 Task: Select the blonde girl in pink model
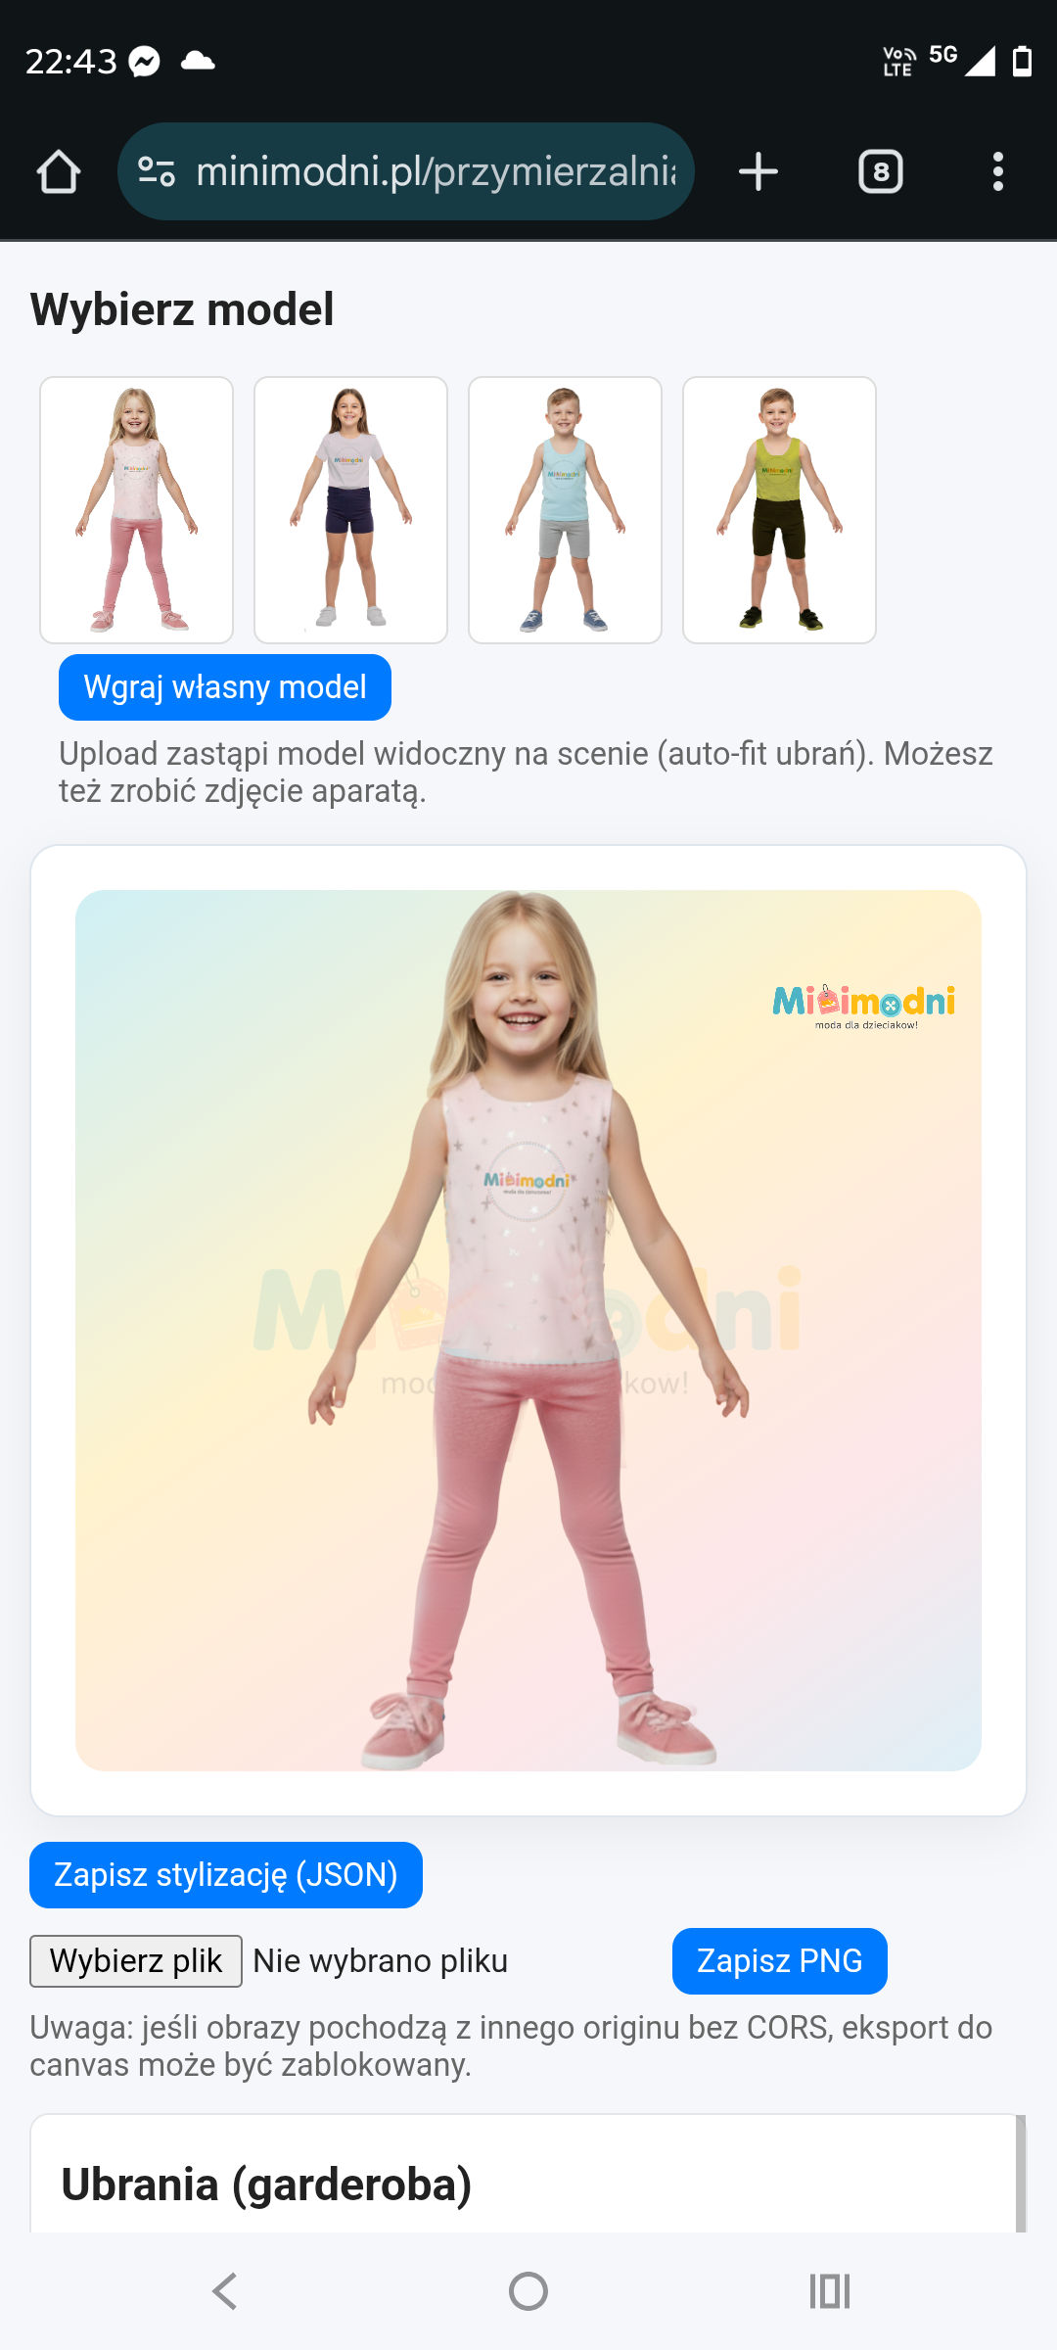point(136,510)
